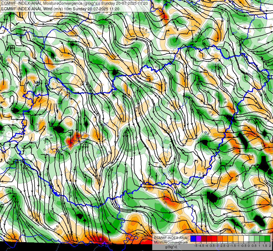
Task: Select the legend swatch between -4 and -3.5
Action: (209, 238)
